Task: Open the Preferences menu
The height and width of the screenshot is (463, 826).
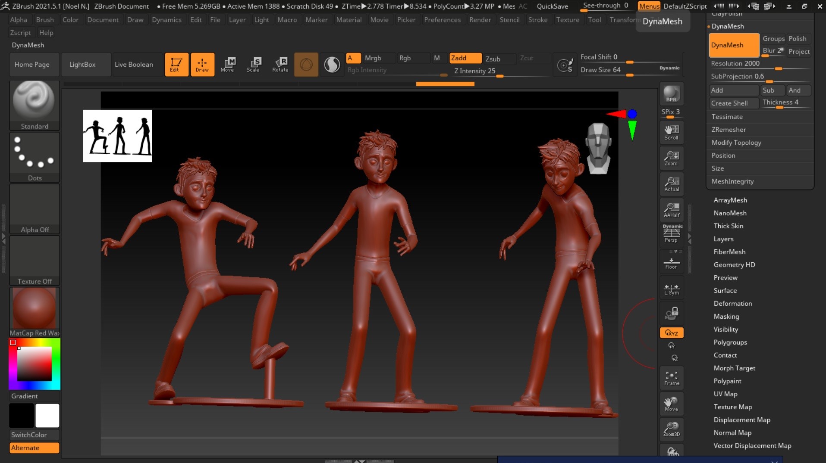Action: 442,20
